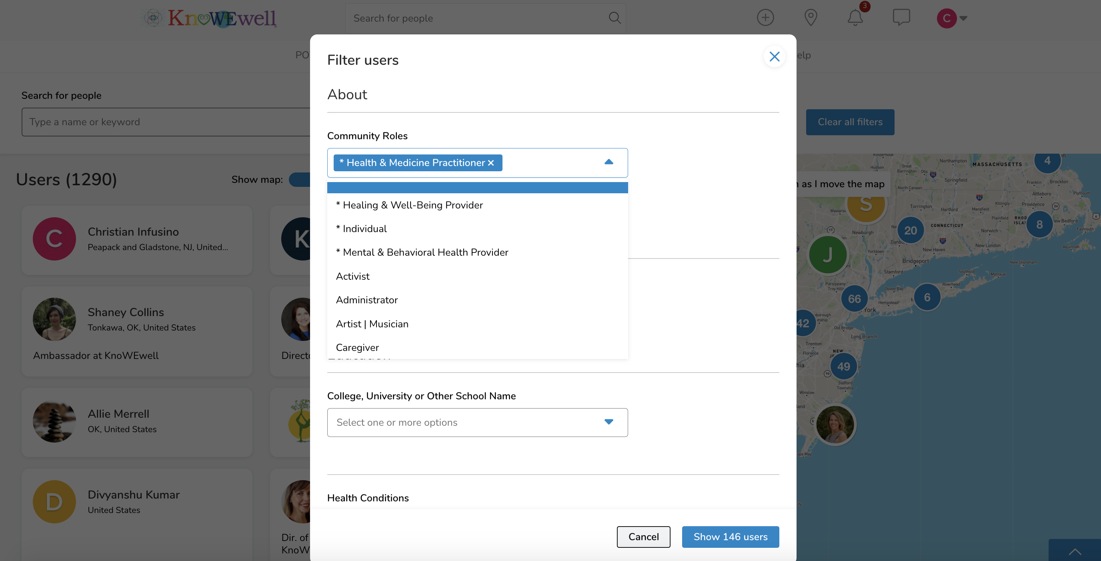
Task: Click the KnoWEwell logo
Action: (x=209, y=18)
